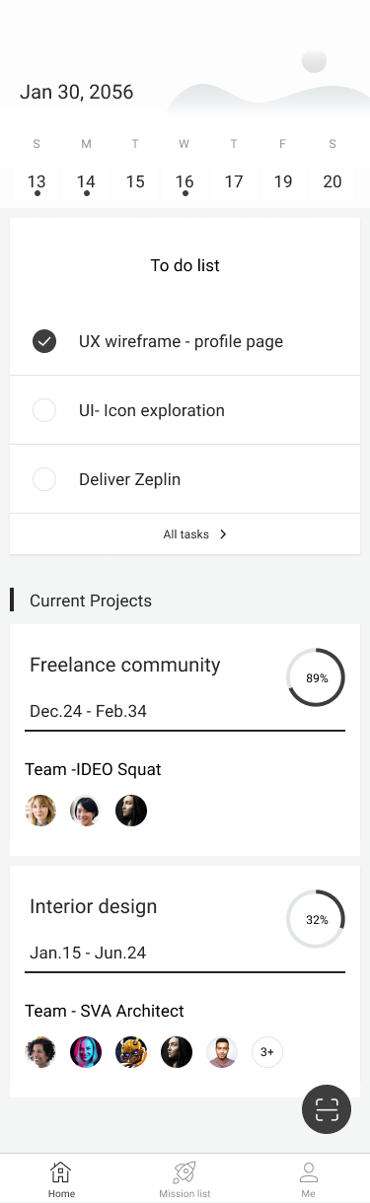Open the Freelance community project card
The height and width of the screenshot is (1203, 370).
[x=185, y=740]
